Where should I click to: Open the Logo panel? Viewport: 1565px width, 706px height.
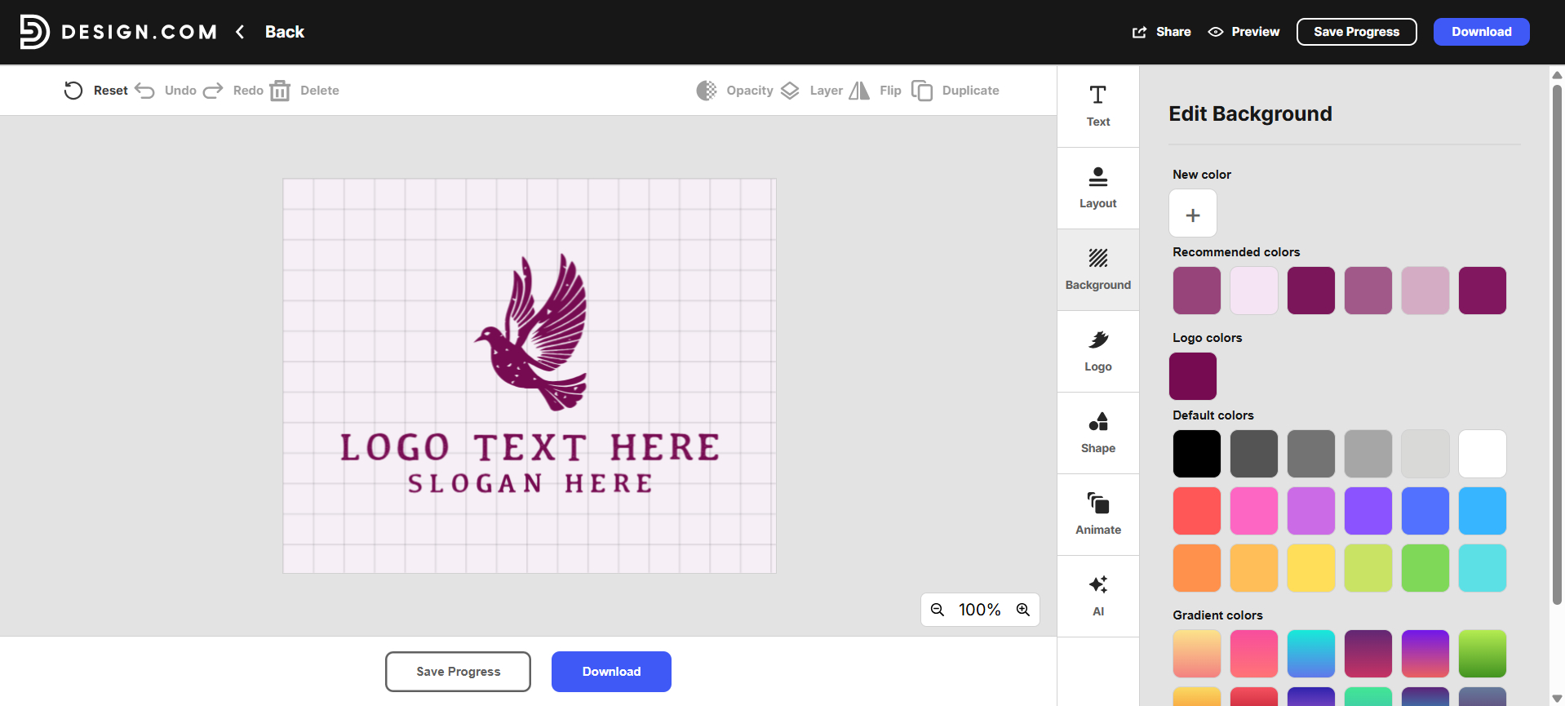pos(1098,352)
